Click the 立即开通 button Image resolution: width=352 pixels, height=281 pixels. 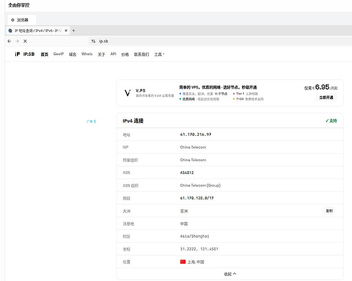326,97
